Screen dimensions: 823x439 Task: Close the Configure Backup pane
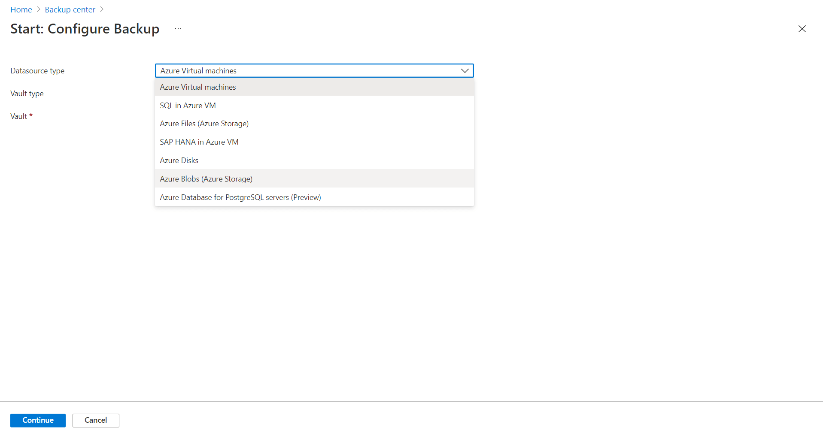802,29
